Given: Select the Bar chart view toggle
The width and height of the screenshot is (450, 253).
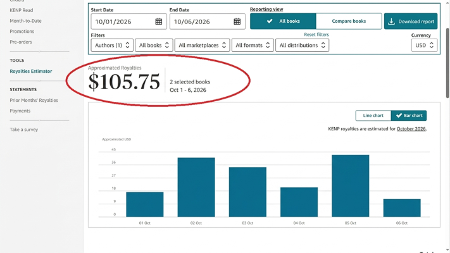Looking at the screenshot, I should (x=409, y=115).
